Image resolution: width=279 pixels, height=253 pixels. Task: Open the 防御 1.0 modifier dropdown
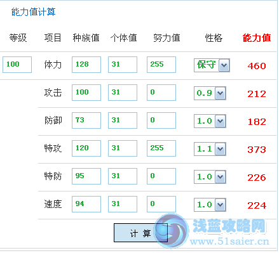pyautogui.click(x=210, y=121)
